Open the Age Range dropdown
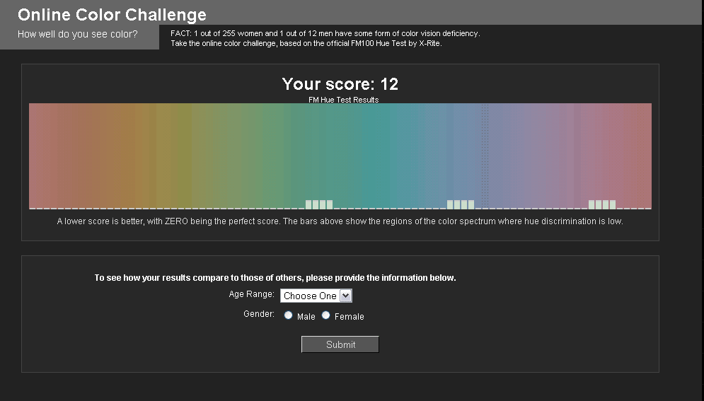 click(316, 296)
